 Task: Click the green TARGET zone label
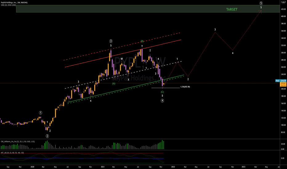[232, 9]
